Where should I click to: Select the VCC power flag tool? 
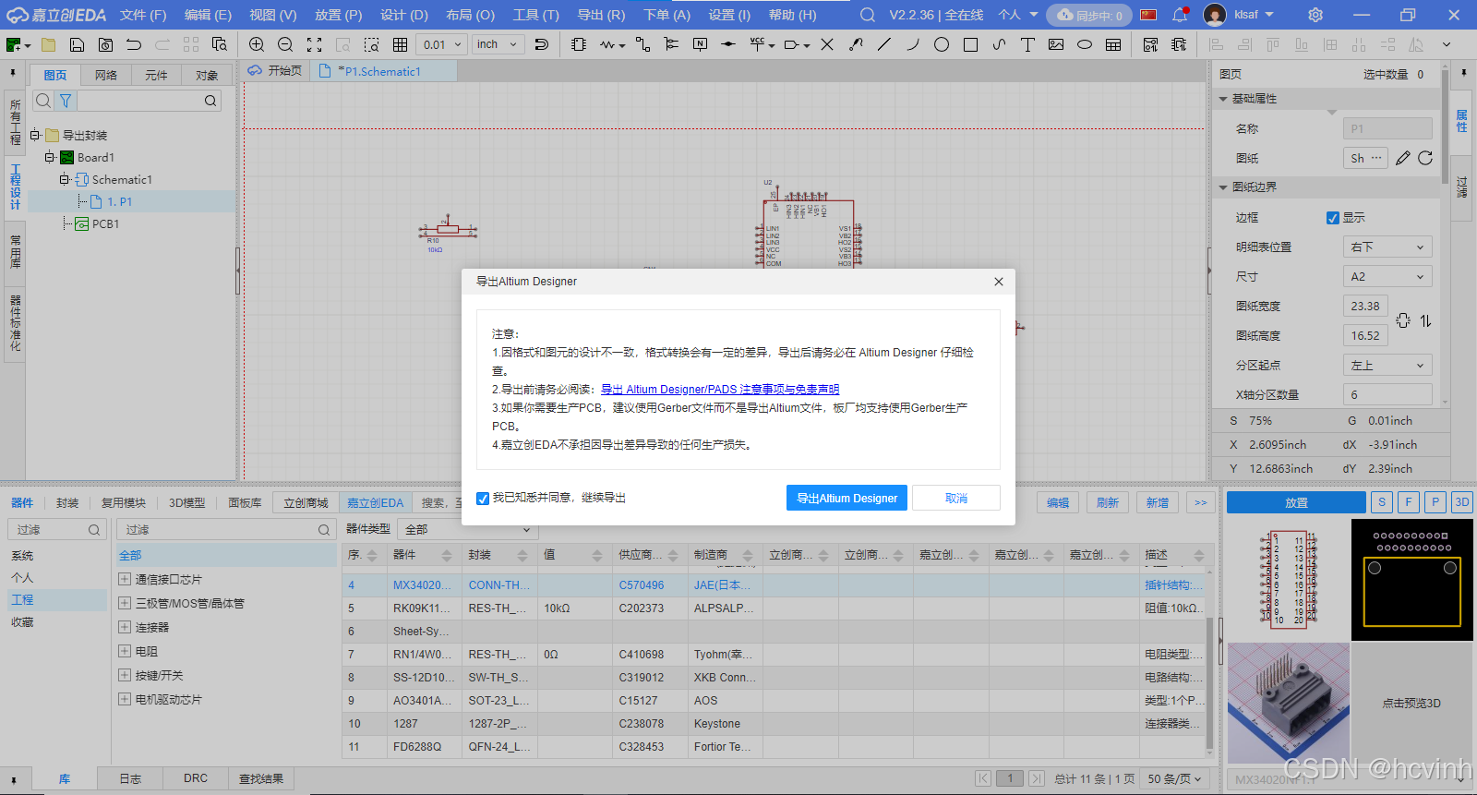tap(758, 44)
